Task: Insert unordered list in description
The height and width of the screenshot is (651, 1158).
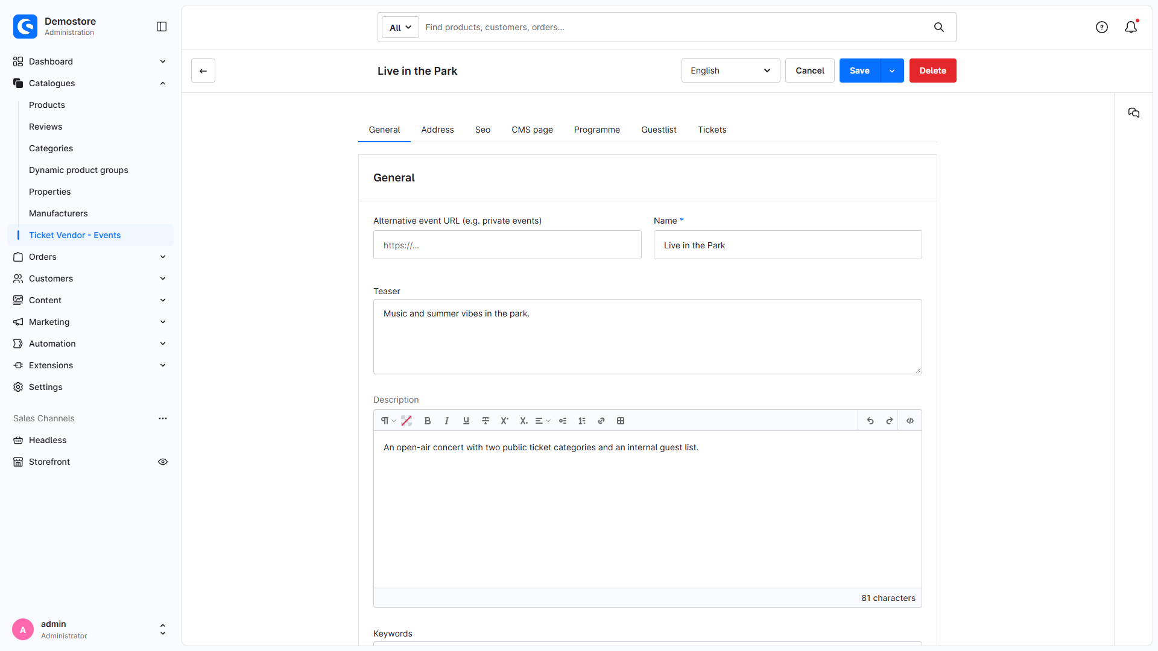Action: click(x=563, y=421)
